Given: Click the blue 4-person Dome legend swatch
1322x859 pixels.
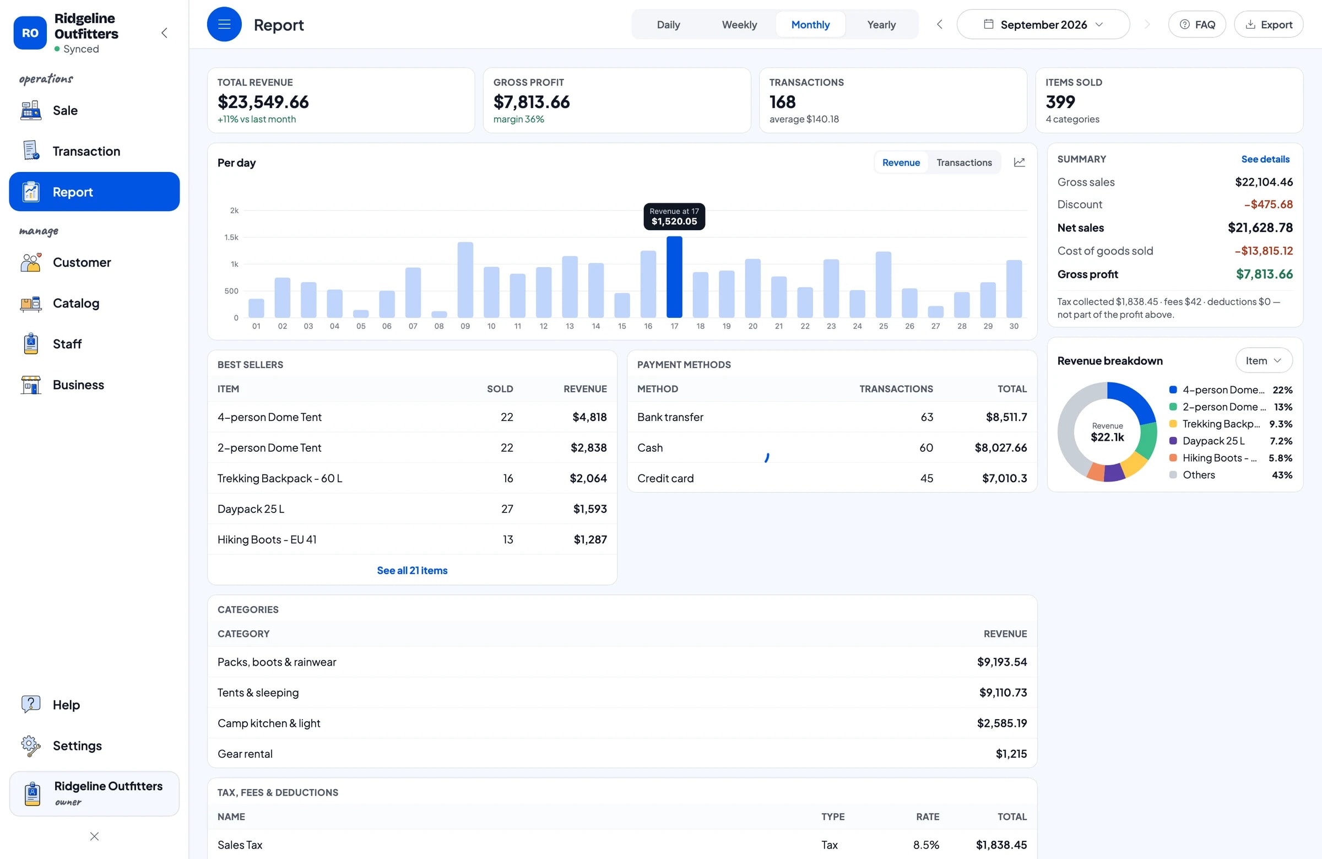Looking at the screenshot, I should [1173, 390].
